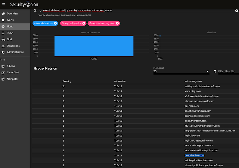Open the Administration page
The width and height of the screenshot is (239, 168).
click(x=15, y=52)
